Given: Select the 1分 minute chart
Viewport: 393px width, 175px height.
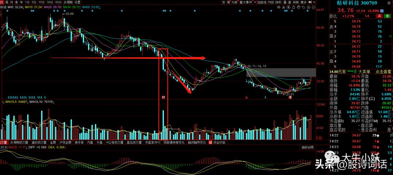Looking at the screenshot, I should [27, 2].
